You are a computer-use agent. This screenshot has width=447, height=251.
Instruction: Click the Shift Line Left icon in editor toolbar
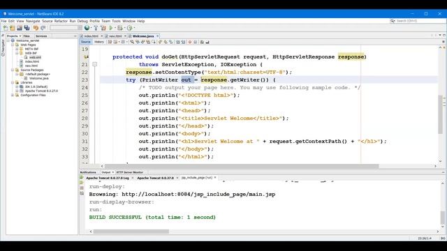click(x=178, y=42)
